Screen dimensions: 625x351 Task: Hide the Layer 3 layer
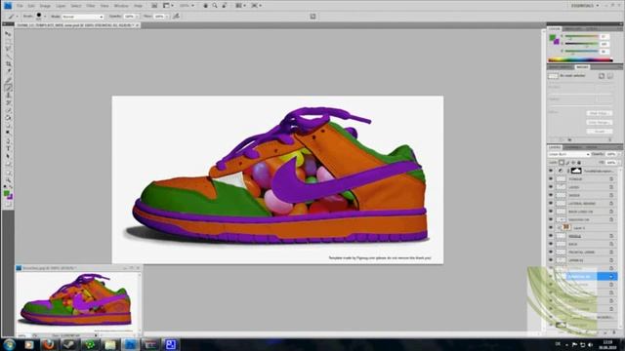tap(551, 227)
